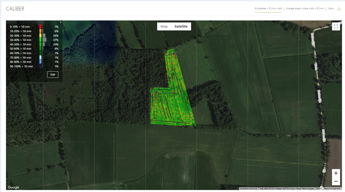Screen dimensions: 345x192
Task: Click the red 0-10% color swatch
Action: 40,26
